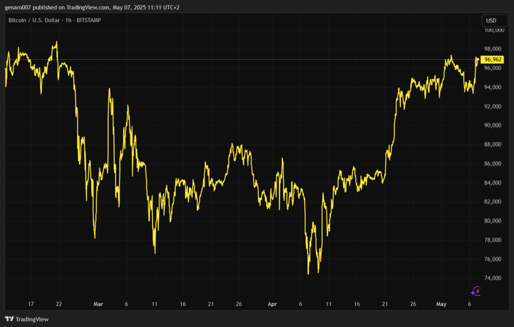Open the USD currency selector
This screenshot has height=327, width=514.
[490, 21]
